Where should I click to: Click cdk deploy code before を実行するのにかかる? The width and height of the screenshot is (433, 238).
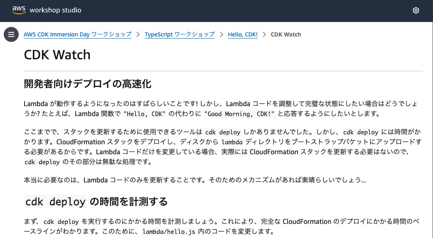[x=62, y=222]
